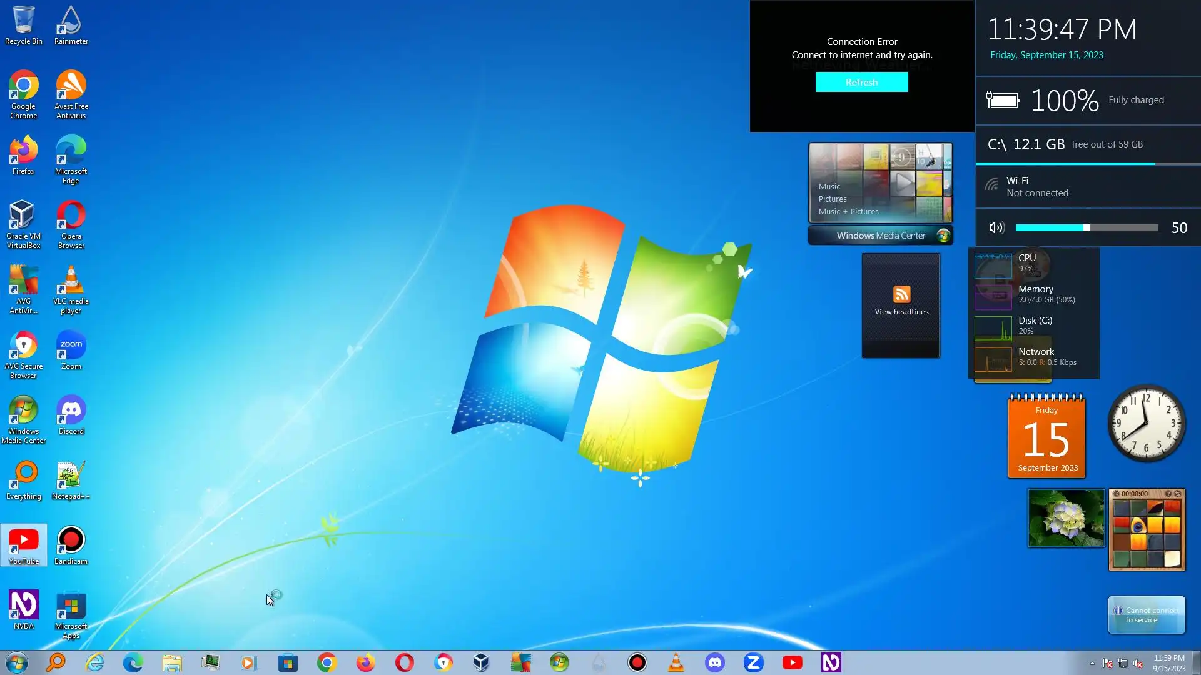Viewport: 1201px width, 675px height.
Task: Show hidden icons in system tray
Action: [1092, 663]
